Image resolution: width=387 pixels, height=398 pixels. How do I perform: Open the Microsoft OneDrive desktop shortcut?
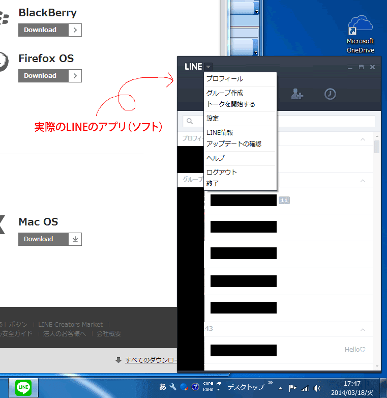click(x=361, y=34)
